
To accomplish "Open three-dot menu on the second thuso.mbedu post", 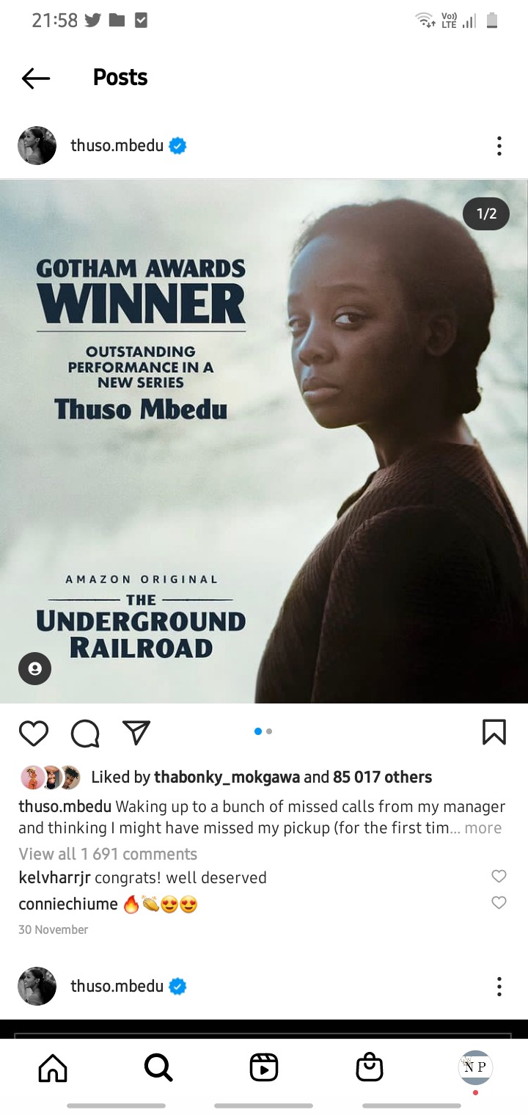I will coord(499,986).
